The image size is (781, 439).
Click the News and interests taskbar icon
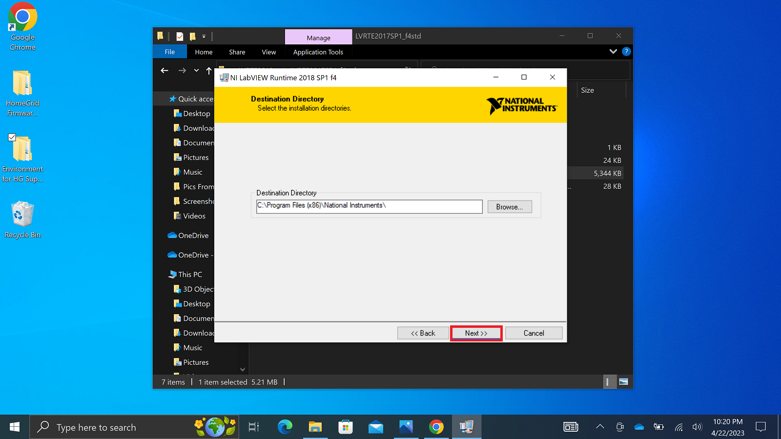571,427
